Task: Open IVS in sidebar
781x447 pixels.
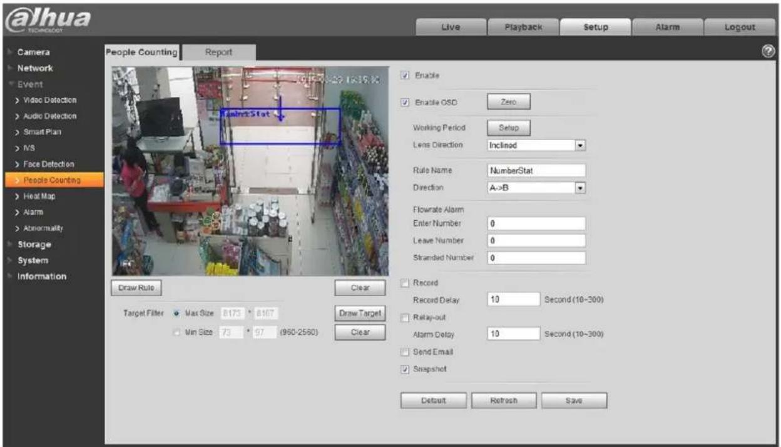Action: tap(29, 149)
